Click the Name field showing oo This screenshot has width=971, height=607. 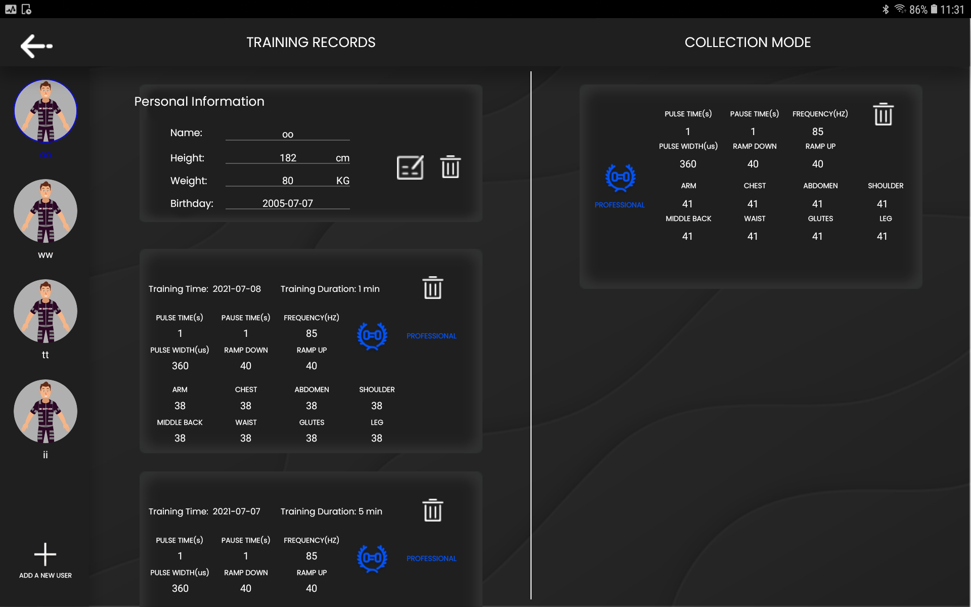point(287,134)
